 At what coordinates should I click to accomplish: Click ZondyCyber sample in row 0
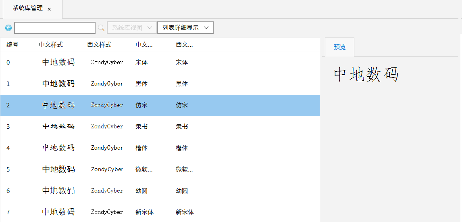107,63
